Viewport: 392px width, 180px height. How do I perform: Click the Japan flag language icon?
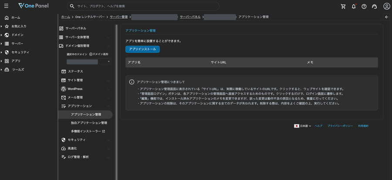coord(297,126)
